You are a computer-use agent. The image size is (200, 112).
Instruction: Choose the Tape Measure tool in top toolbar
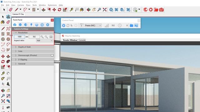click(x=72, y=10)
